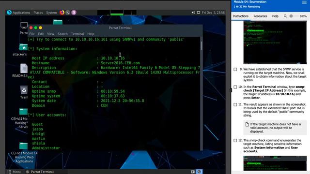Click the Menu grid icon in bottom panel
Screen dimensions: 310x174
[x=9, y=172]
